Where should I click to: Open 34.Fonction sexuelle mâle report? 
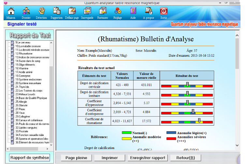coord(30,135)
